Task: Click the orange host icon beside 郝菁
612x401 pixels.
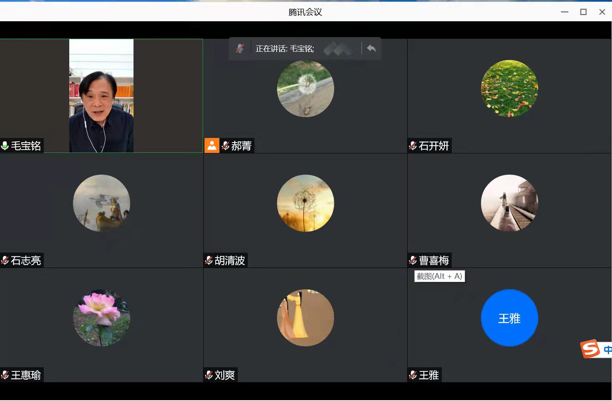Action: coord(212,145)
